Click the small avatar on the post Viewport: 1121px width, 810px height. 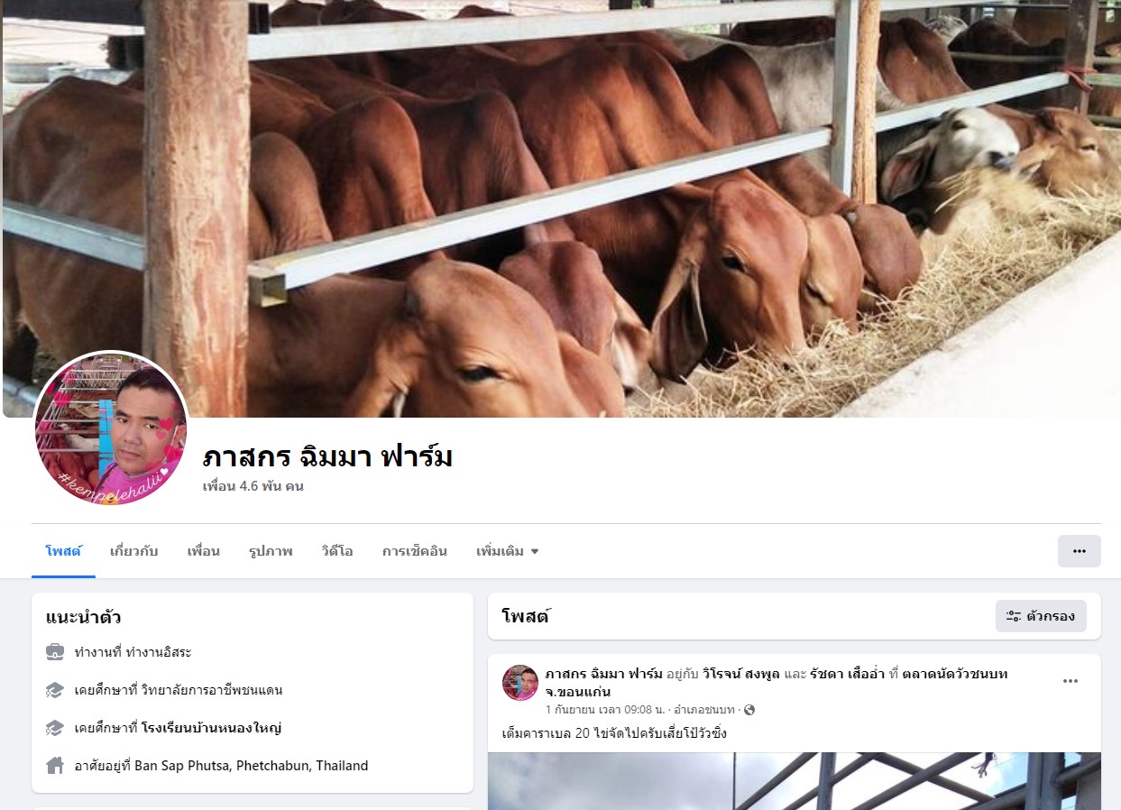(x=520, y=683)
